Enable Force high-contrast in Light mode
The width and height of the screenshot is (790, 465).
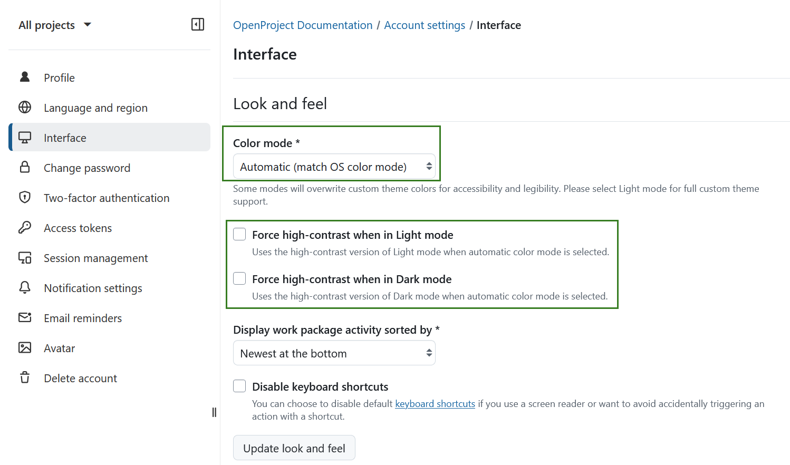(x=239, y=235)
